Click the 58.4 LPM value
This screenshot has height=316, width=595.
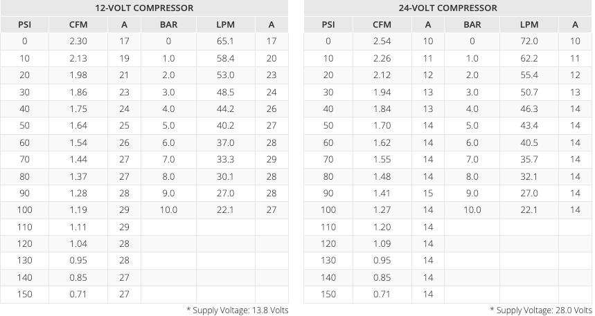(225, 59)
